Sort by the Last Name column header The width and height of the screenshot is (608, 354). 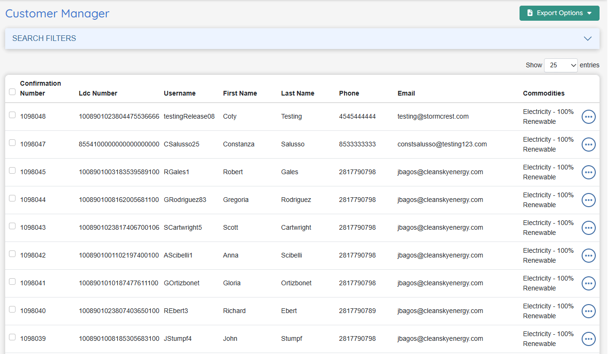click(x=297, y=93)
